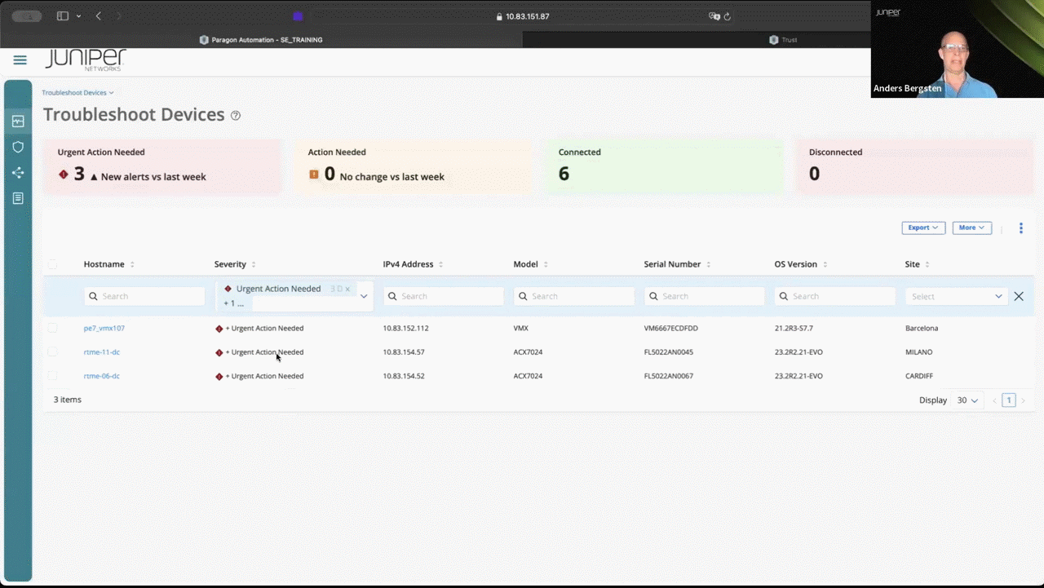The image size is (1044, 588).
Task: Check the select-all checkbox in table header
Action: [x=52, y=264]
